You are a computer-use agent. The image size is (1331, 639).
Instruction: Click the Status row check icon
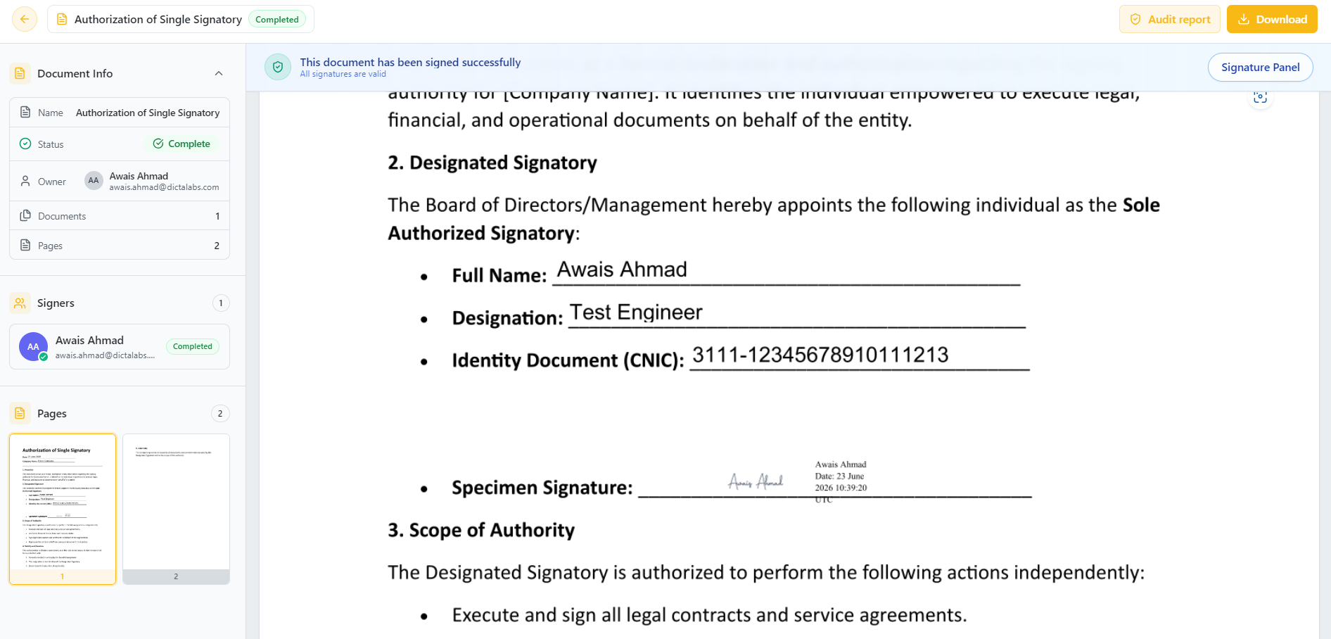(25, 144)
